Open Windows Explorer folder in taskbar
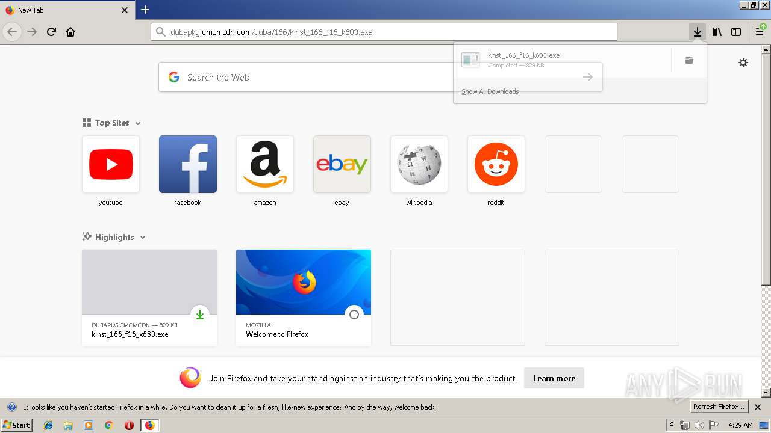The height and width of the screenshot is (433, 771). pyautogui.click(x=68, y=425)
